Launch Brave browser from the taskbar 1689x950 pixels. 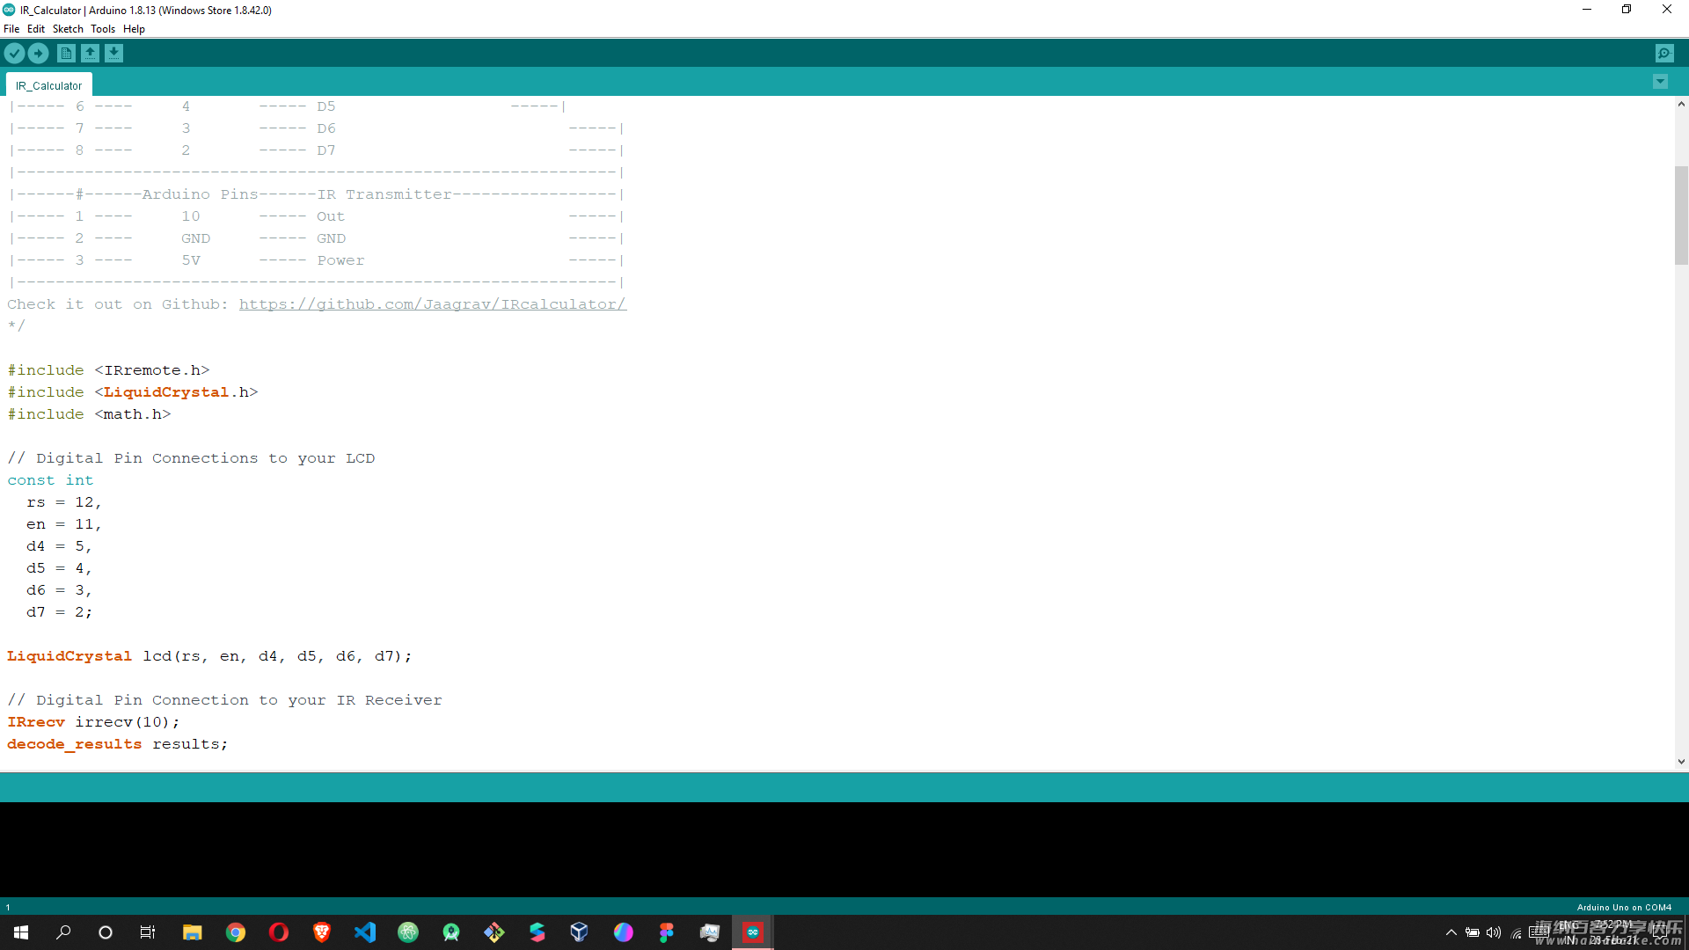tap(322, 932)
